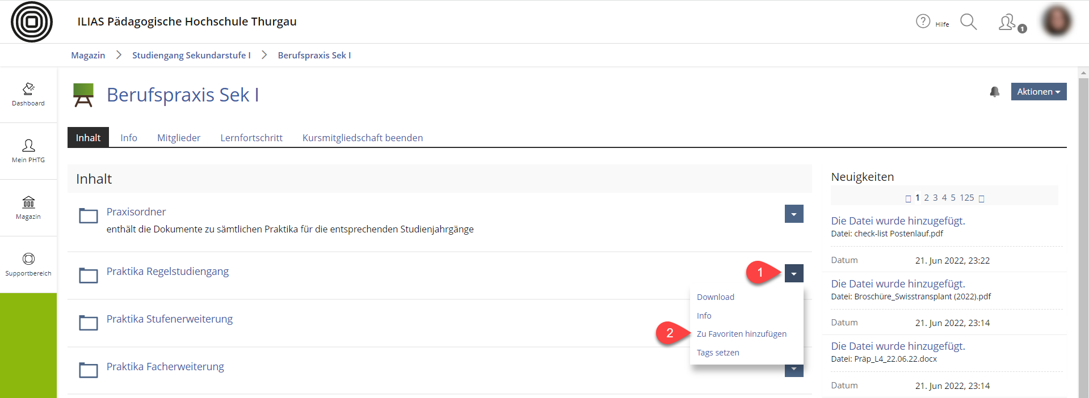Open Supportbereich in sidebar
This screenshot has width=1089, height=398.
(28, 265)
